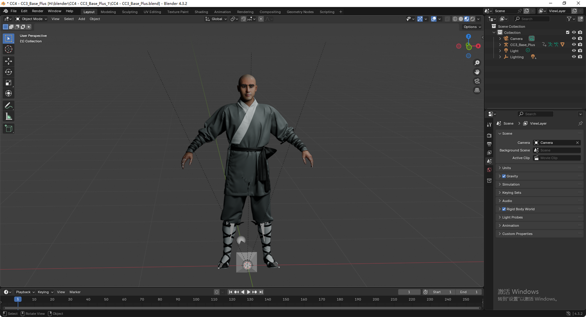Toggle viewport overlays button

434,19
